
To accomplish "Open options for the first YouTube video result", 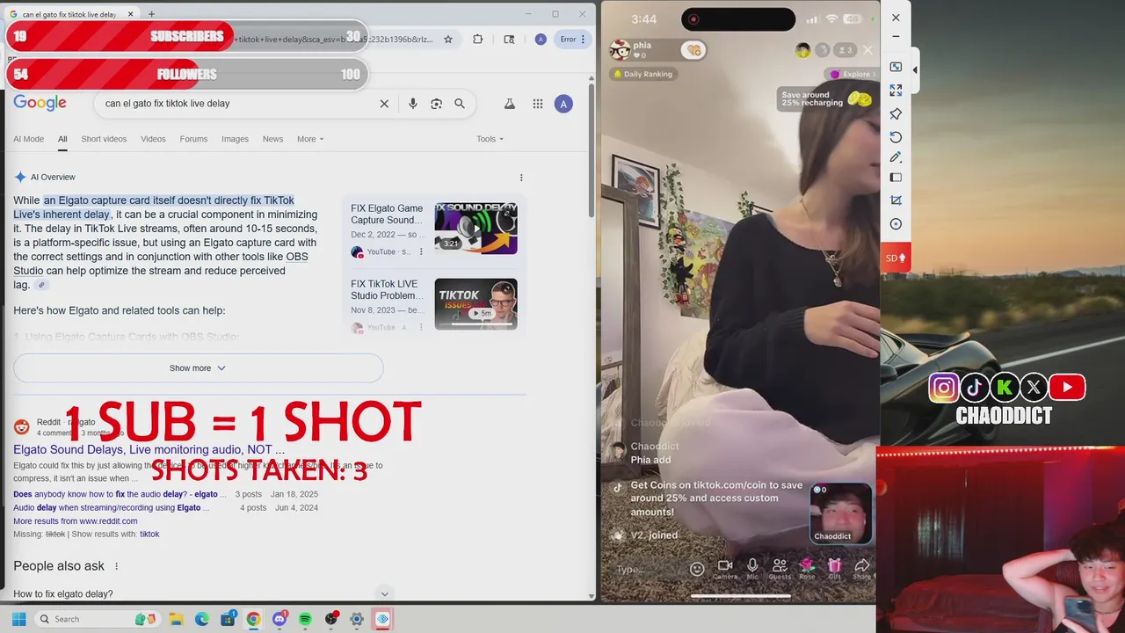I will [x=421, y=251].
